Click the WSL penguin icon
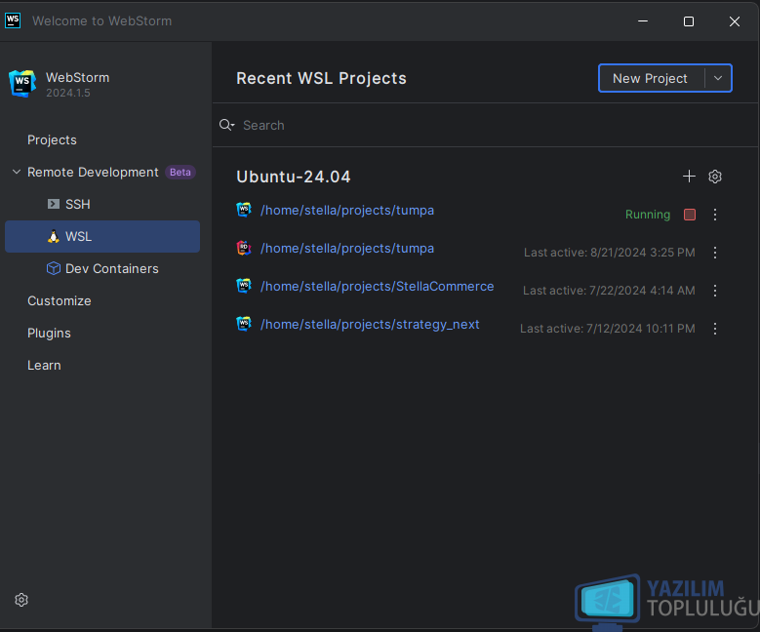This screenshot has width=760, height=632. point(54,237)
